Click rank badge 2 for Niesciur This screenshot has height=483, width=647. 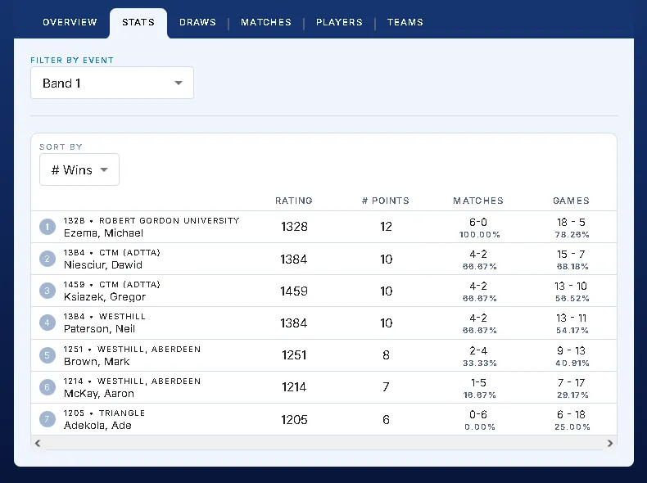point(48,259)
